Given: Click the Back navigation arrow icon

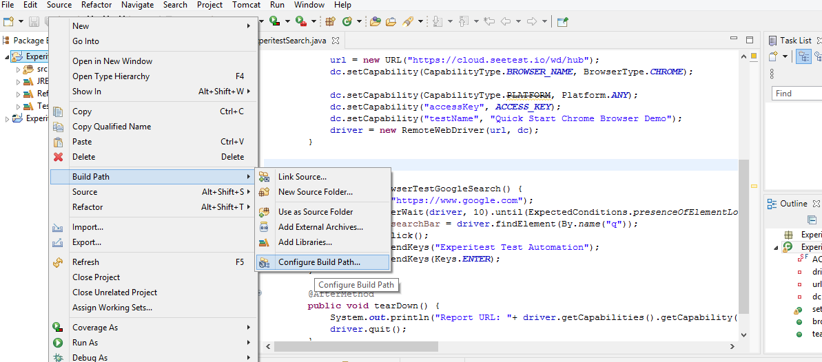Looking at the screenshot, I should pos(506,21).
